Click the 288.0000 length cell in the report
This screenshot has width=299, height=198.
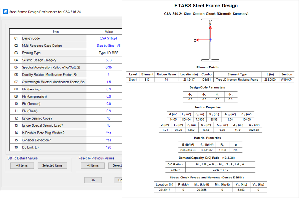pos(270,80)
